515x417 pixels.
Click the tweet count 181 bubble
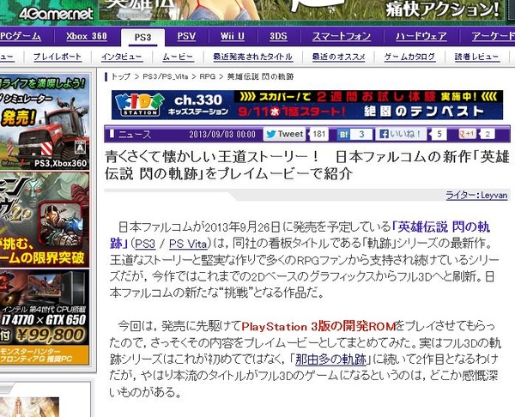pos(318,134)
